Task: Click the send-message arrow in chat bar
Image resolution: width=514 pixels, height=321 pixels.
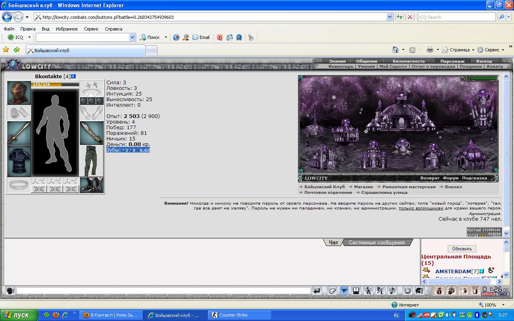Action: [x=317, y=291]
